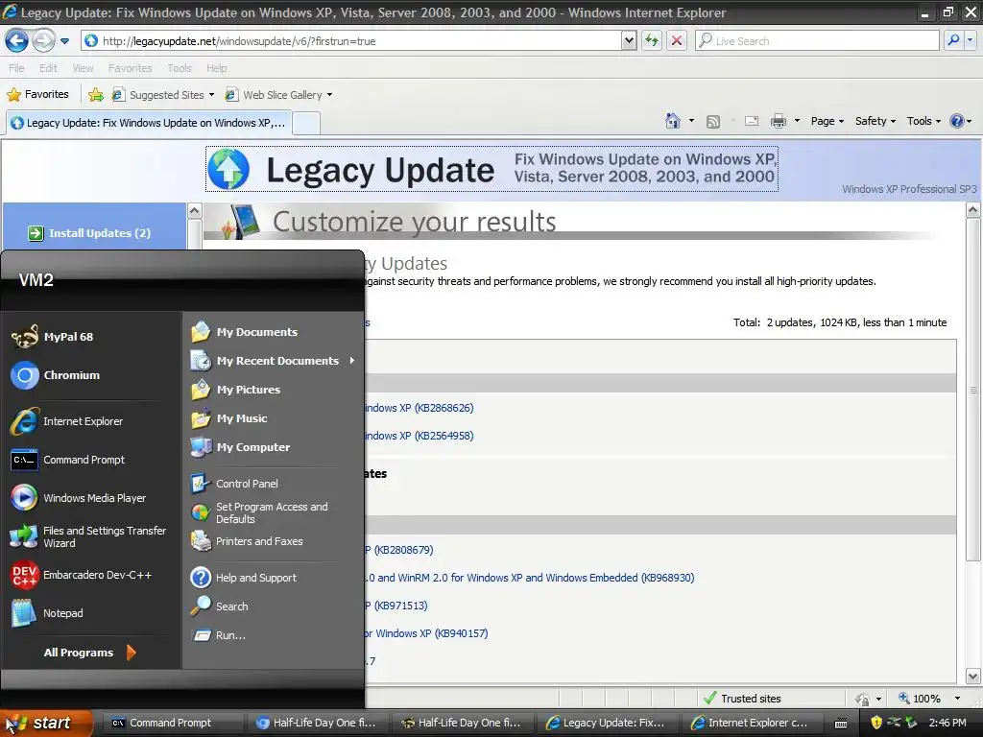
Task: Open a new blank tab
Action: (306, 123)
